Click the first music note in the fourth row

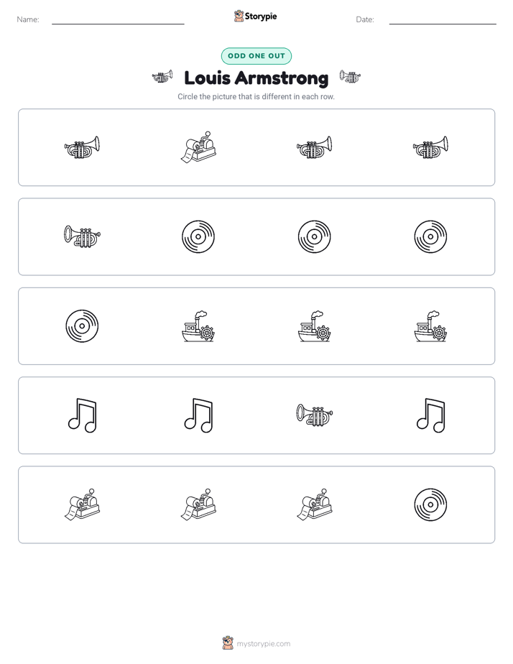click(82, 415)
